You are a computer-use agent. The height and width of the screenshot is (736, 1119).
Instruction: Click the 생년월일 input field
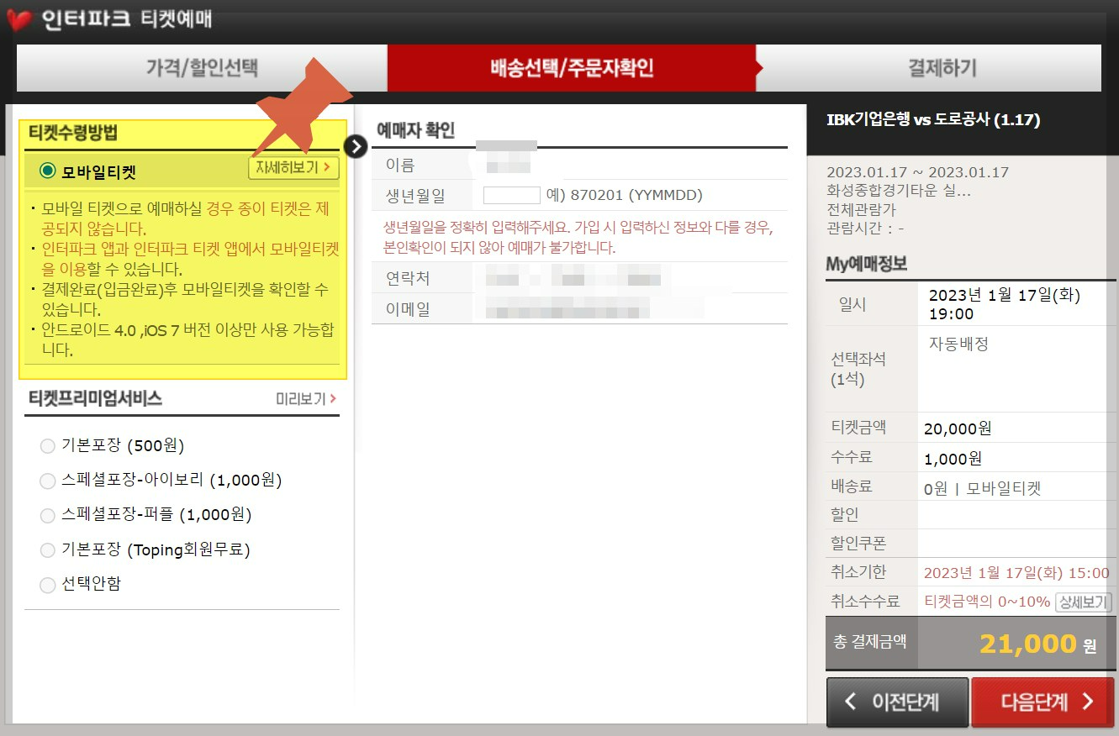511,195
